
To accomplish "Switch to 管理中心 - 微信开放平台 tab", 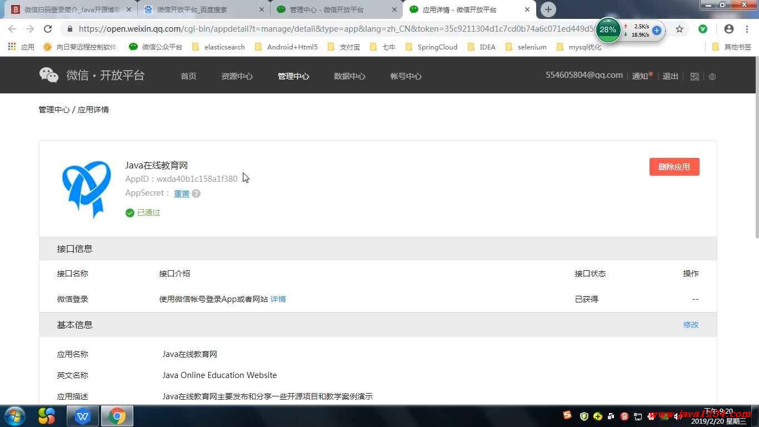I will (337, 9).
